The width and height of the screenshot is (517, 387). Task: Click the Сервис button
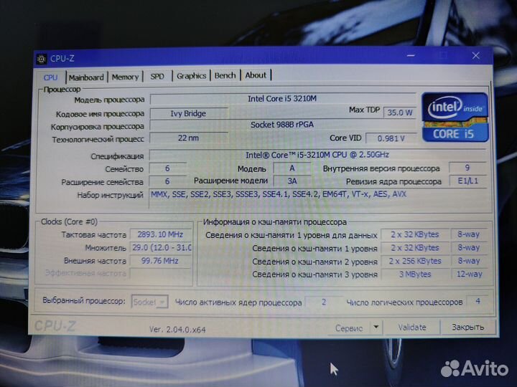[349, 328]
